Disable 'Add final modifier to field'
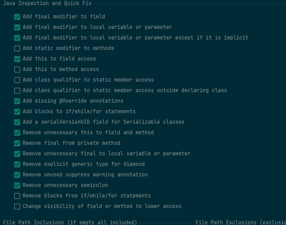Screen dimensions: 286x225 pyautogui.click(x=17, y=16)
